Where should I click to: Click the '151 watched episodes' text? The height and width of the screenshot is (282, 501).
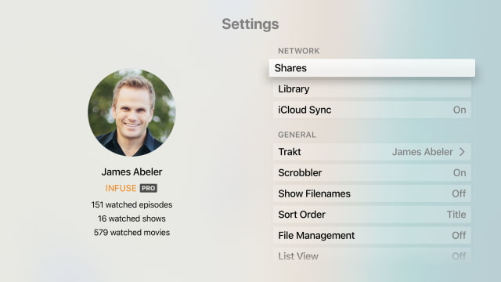pos(132,204)
